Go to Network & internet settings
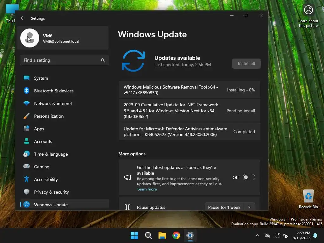The height and width of the screenshot is (243, 324). (x=65, y=103)
